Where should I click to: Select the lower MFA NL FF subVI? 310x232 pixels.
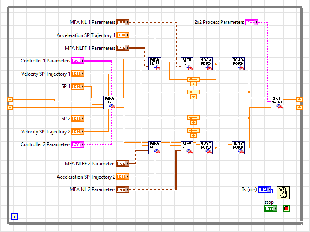pos(155,147)
